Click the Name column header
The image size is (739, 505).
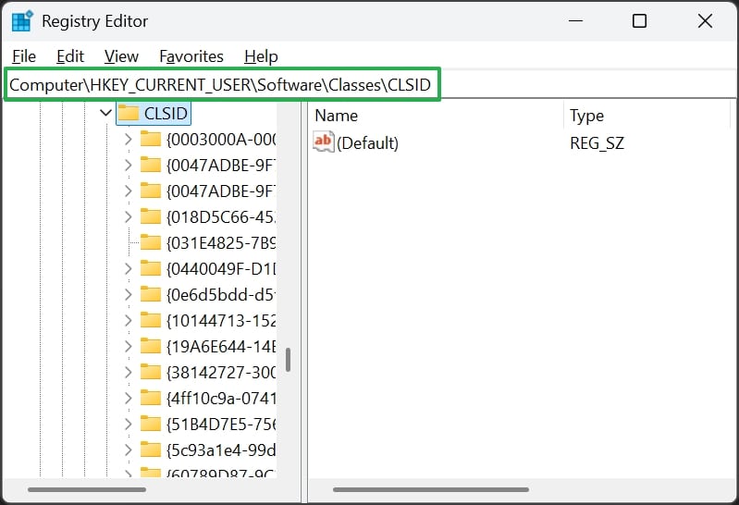click(436, 116)
